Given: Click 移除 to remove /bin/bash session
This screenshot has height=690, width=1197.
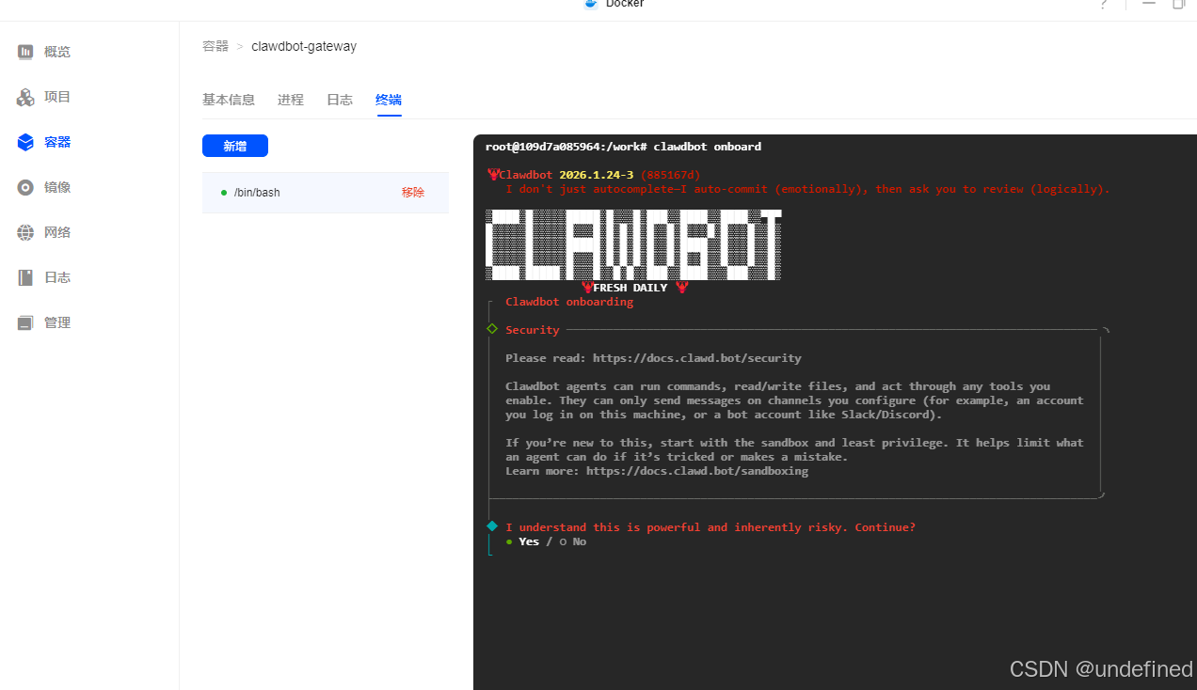Looking at the screenshot, I should (413, 193).
